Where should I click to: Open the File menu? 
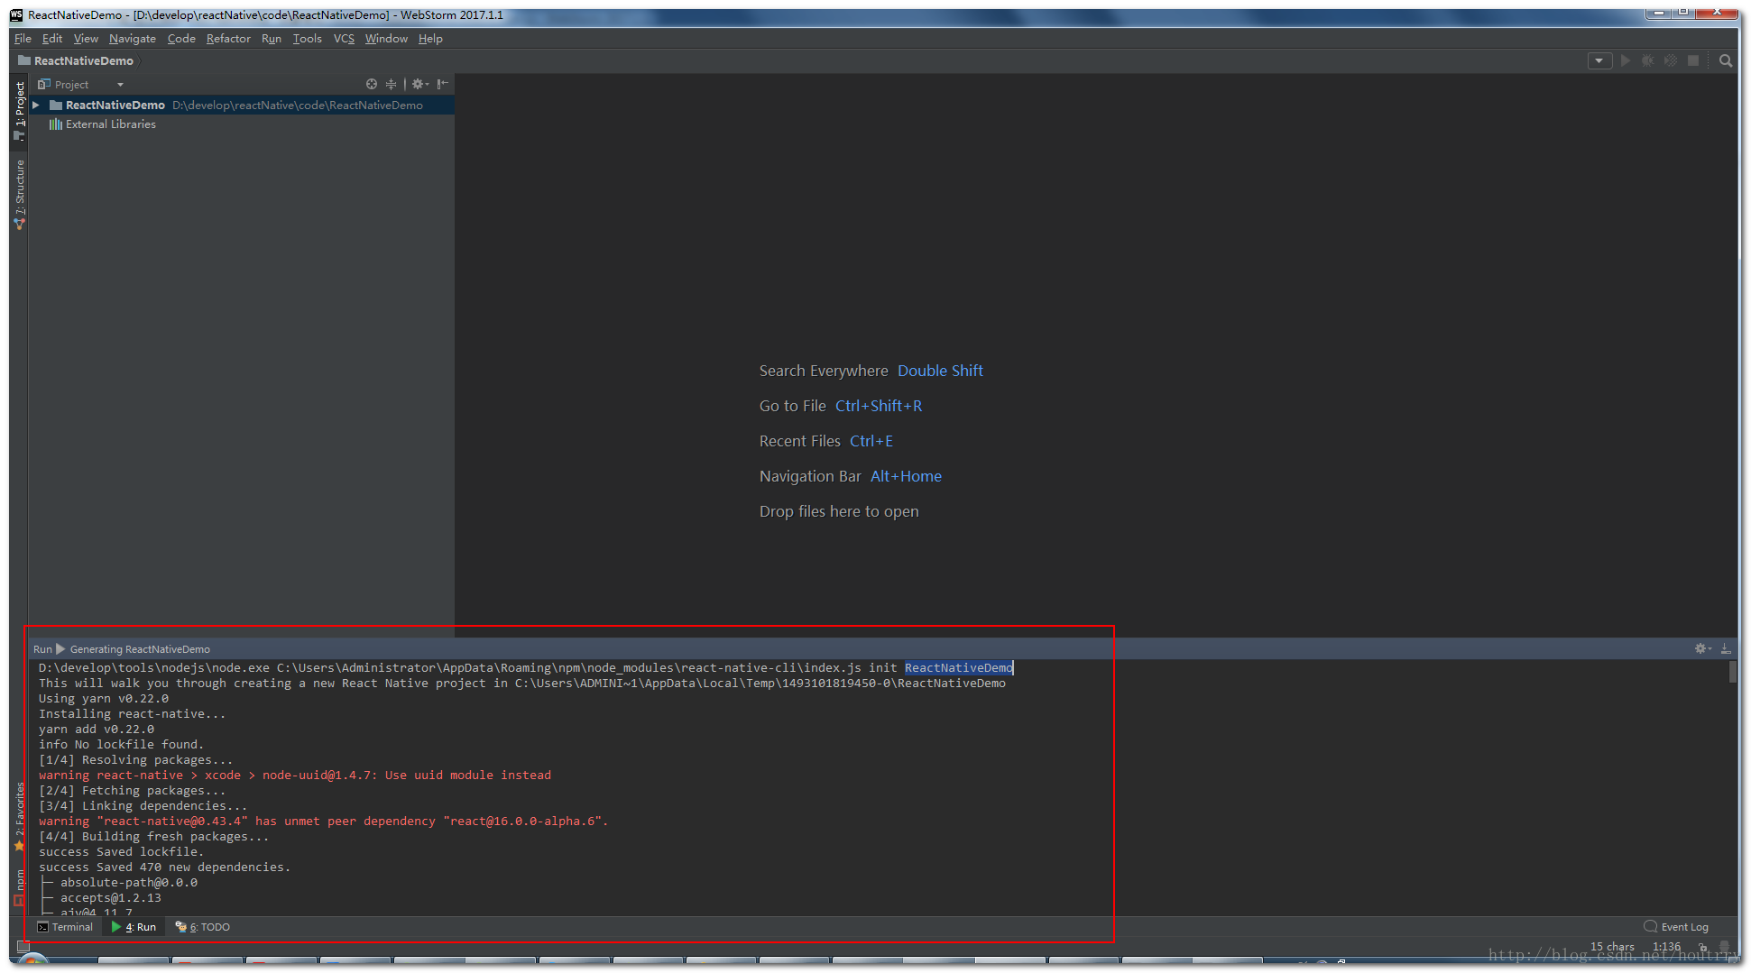point(23,39)
